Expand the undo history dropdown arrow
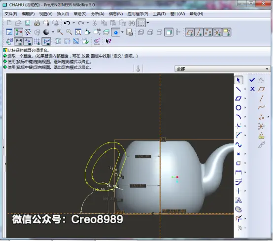This screenshot has width=273, height=241. (73, 23)
